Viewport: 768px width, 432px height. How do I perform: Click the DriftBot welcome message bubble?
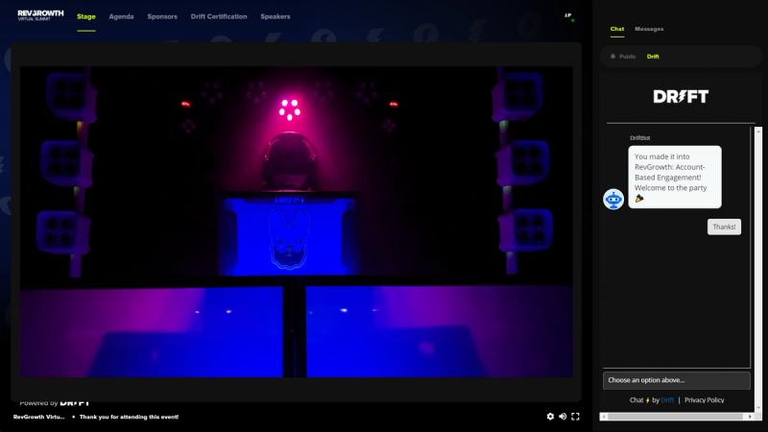675,177
